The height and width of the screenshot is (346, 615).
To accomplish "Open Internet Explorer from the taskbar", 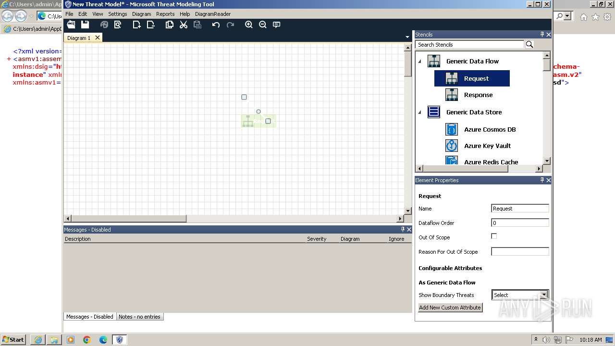I will point(38,340).
